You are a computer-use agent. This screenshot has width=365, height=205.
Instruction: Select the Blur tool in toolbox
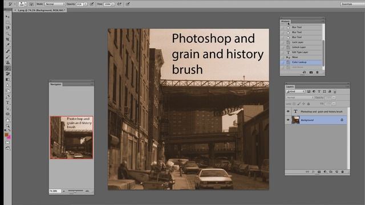tap(7, 85)
